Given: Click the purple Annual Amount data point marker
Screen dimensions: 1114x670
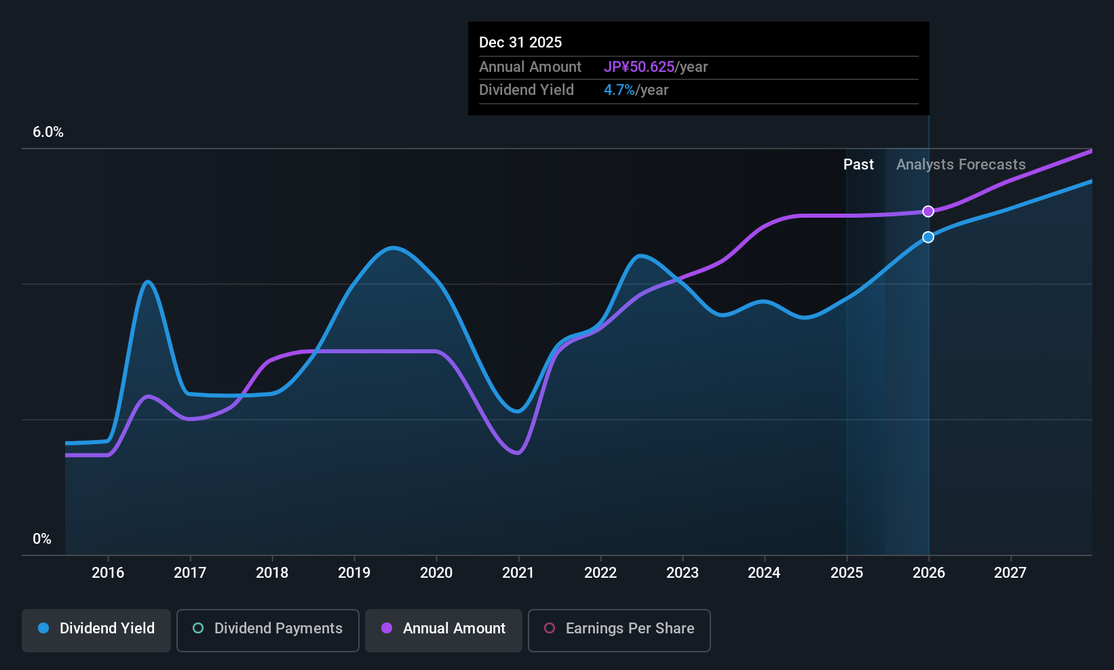Looking at the screenshot, I should tap(928, 212).
